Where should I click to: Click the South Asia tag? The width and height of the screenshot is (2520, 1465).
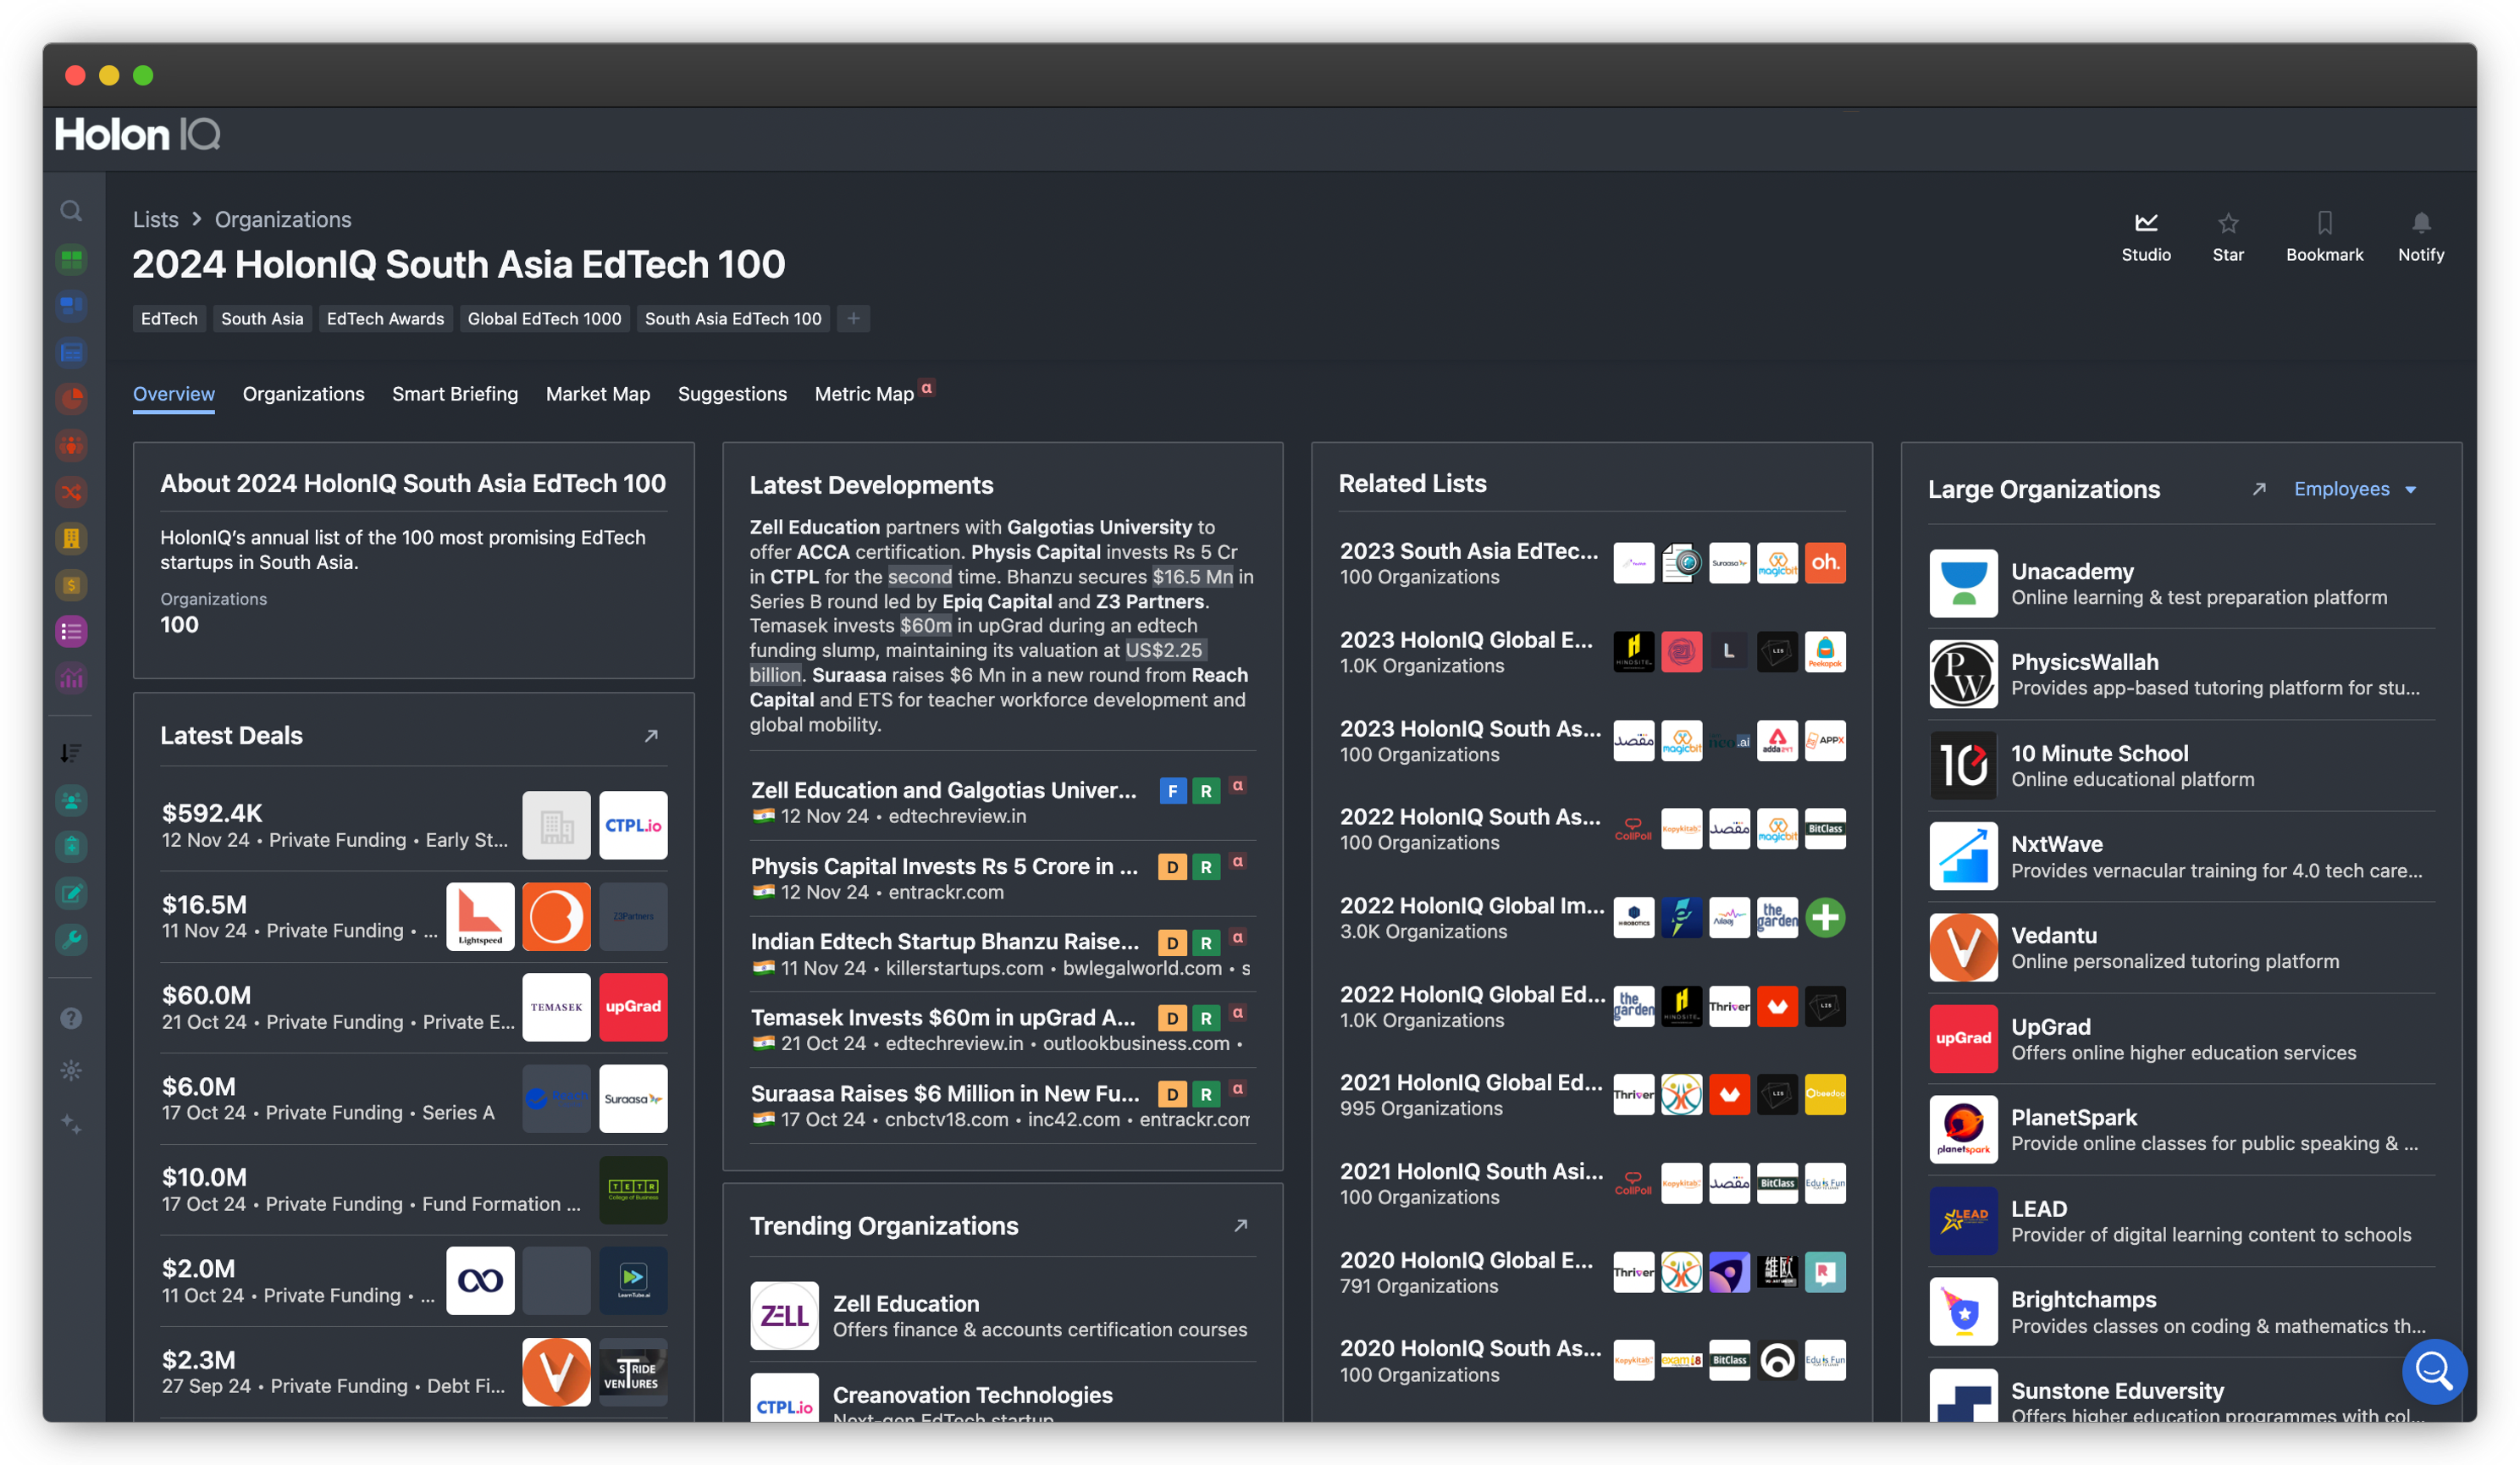point(262,319)
